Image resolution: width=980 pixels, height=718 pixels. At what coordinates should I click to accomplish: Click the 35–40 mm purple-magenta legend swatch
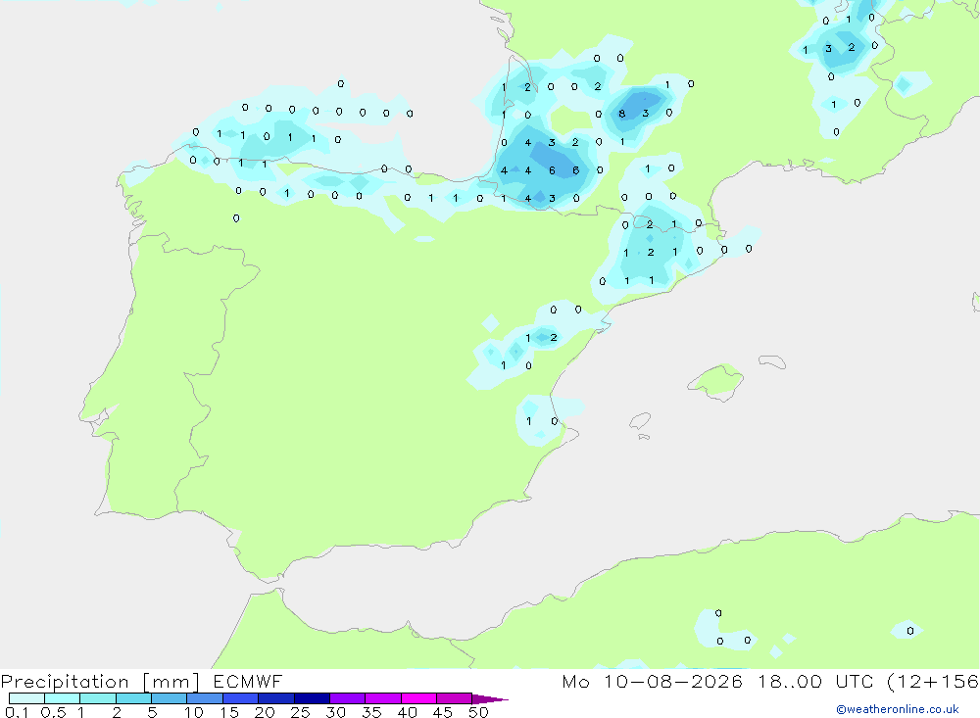(383, 698)
